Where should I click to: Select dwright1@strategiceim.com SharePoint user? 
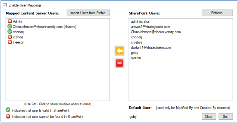pyautogui.click(x=151, y=48)
